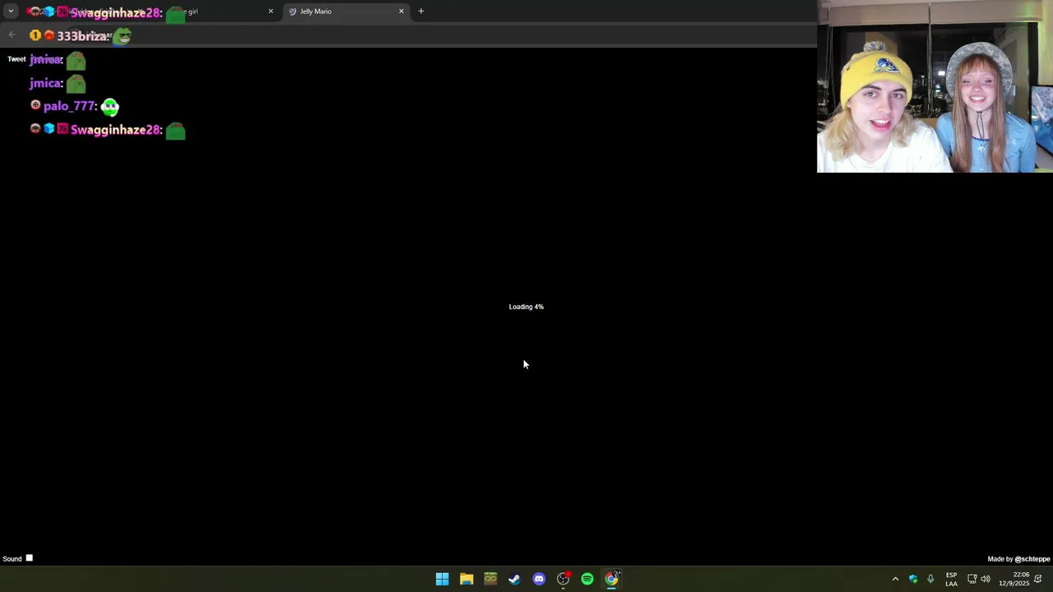1053x592 pixels.
Task: Open Windows Security tray icon
Action: coord(913,579)
